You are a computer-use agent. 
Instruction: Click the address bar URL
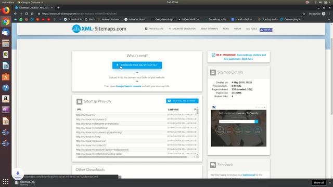coord(79,14)
